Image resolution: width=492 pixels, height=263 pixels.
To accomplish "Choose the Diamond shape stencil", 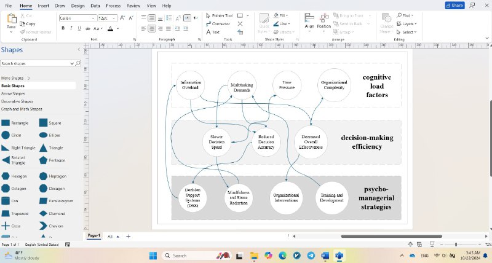I will pyautogui.click(x=52, y=213).
